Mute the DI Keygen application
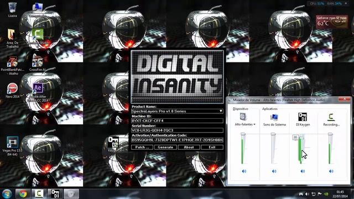This screenshot has height=199, width=354. 303,171
